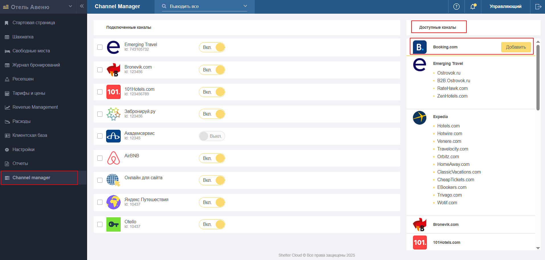
Task: Click the green Otello key logo
Action: (x=113, y=224)
